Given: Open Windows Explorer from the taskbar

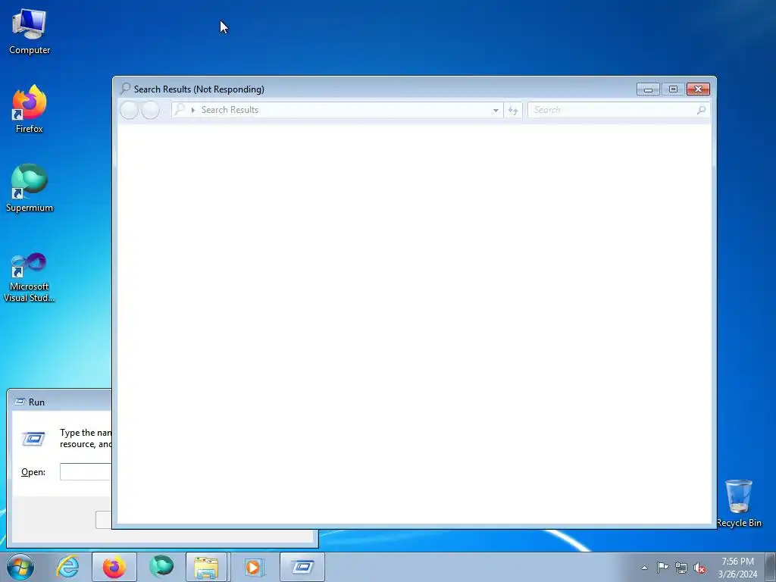Looking at the screenshot, I should coord(206,567).
